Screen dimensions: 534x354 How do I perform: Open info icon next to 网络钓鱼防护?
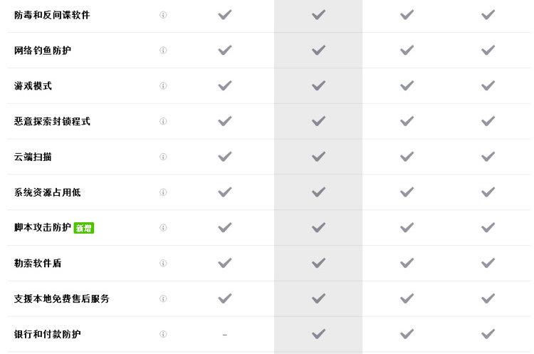163,51
